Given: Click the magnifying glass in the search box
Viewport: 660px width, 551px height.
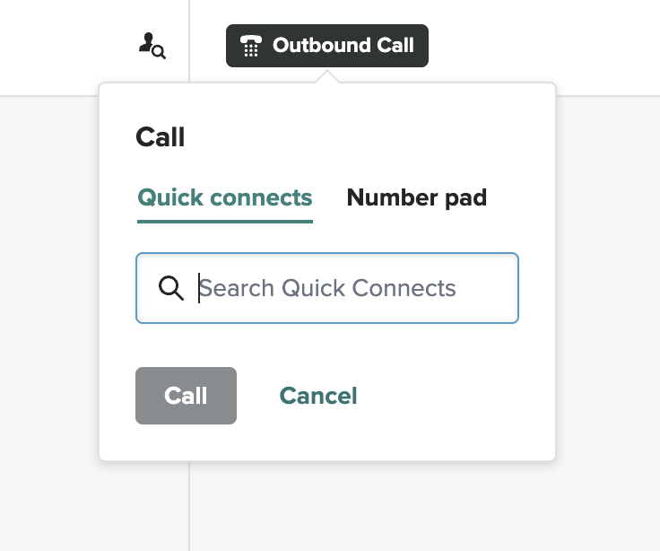Looking at the screenshot, I should [x=170, y=288].
